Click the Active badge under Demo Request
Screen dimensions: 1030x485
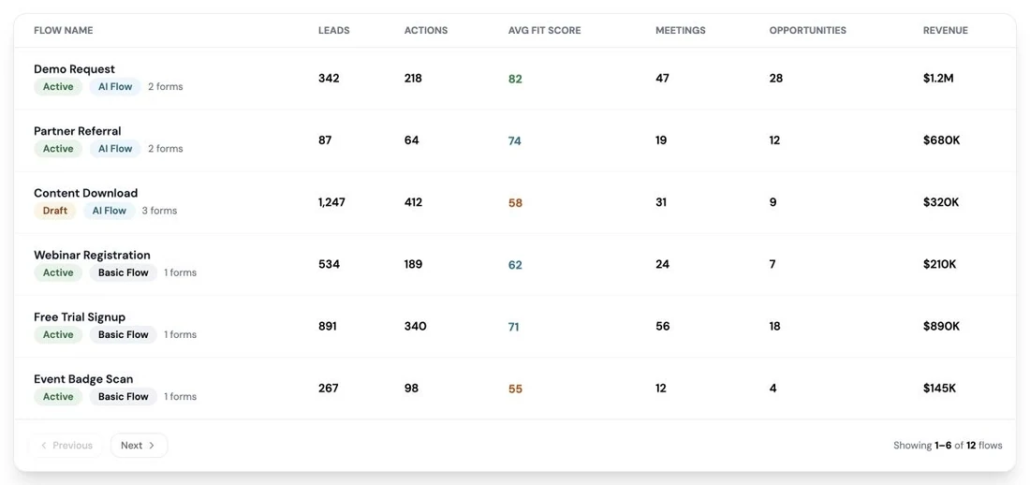click(58, 87)
